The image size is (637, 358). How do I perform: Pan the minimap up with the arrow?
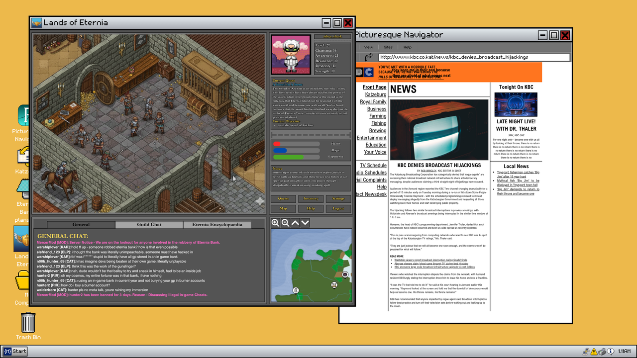tap(295, 223)
